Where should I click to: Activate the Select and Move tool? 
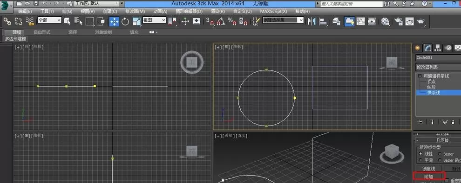point(114,21)
